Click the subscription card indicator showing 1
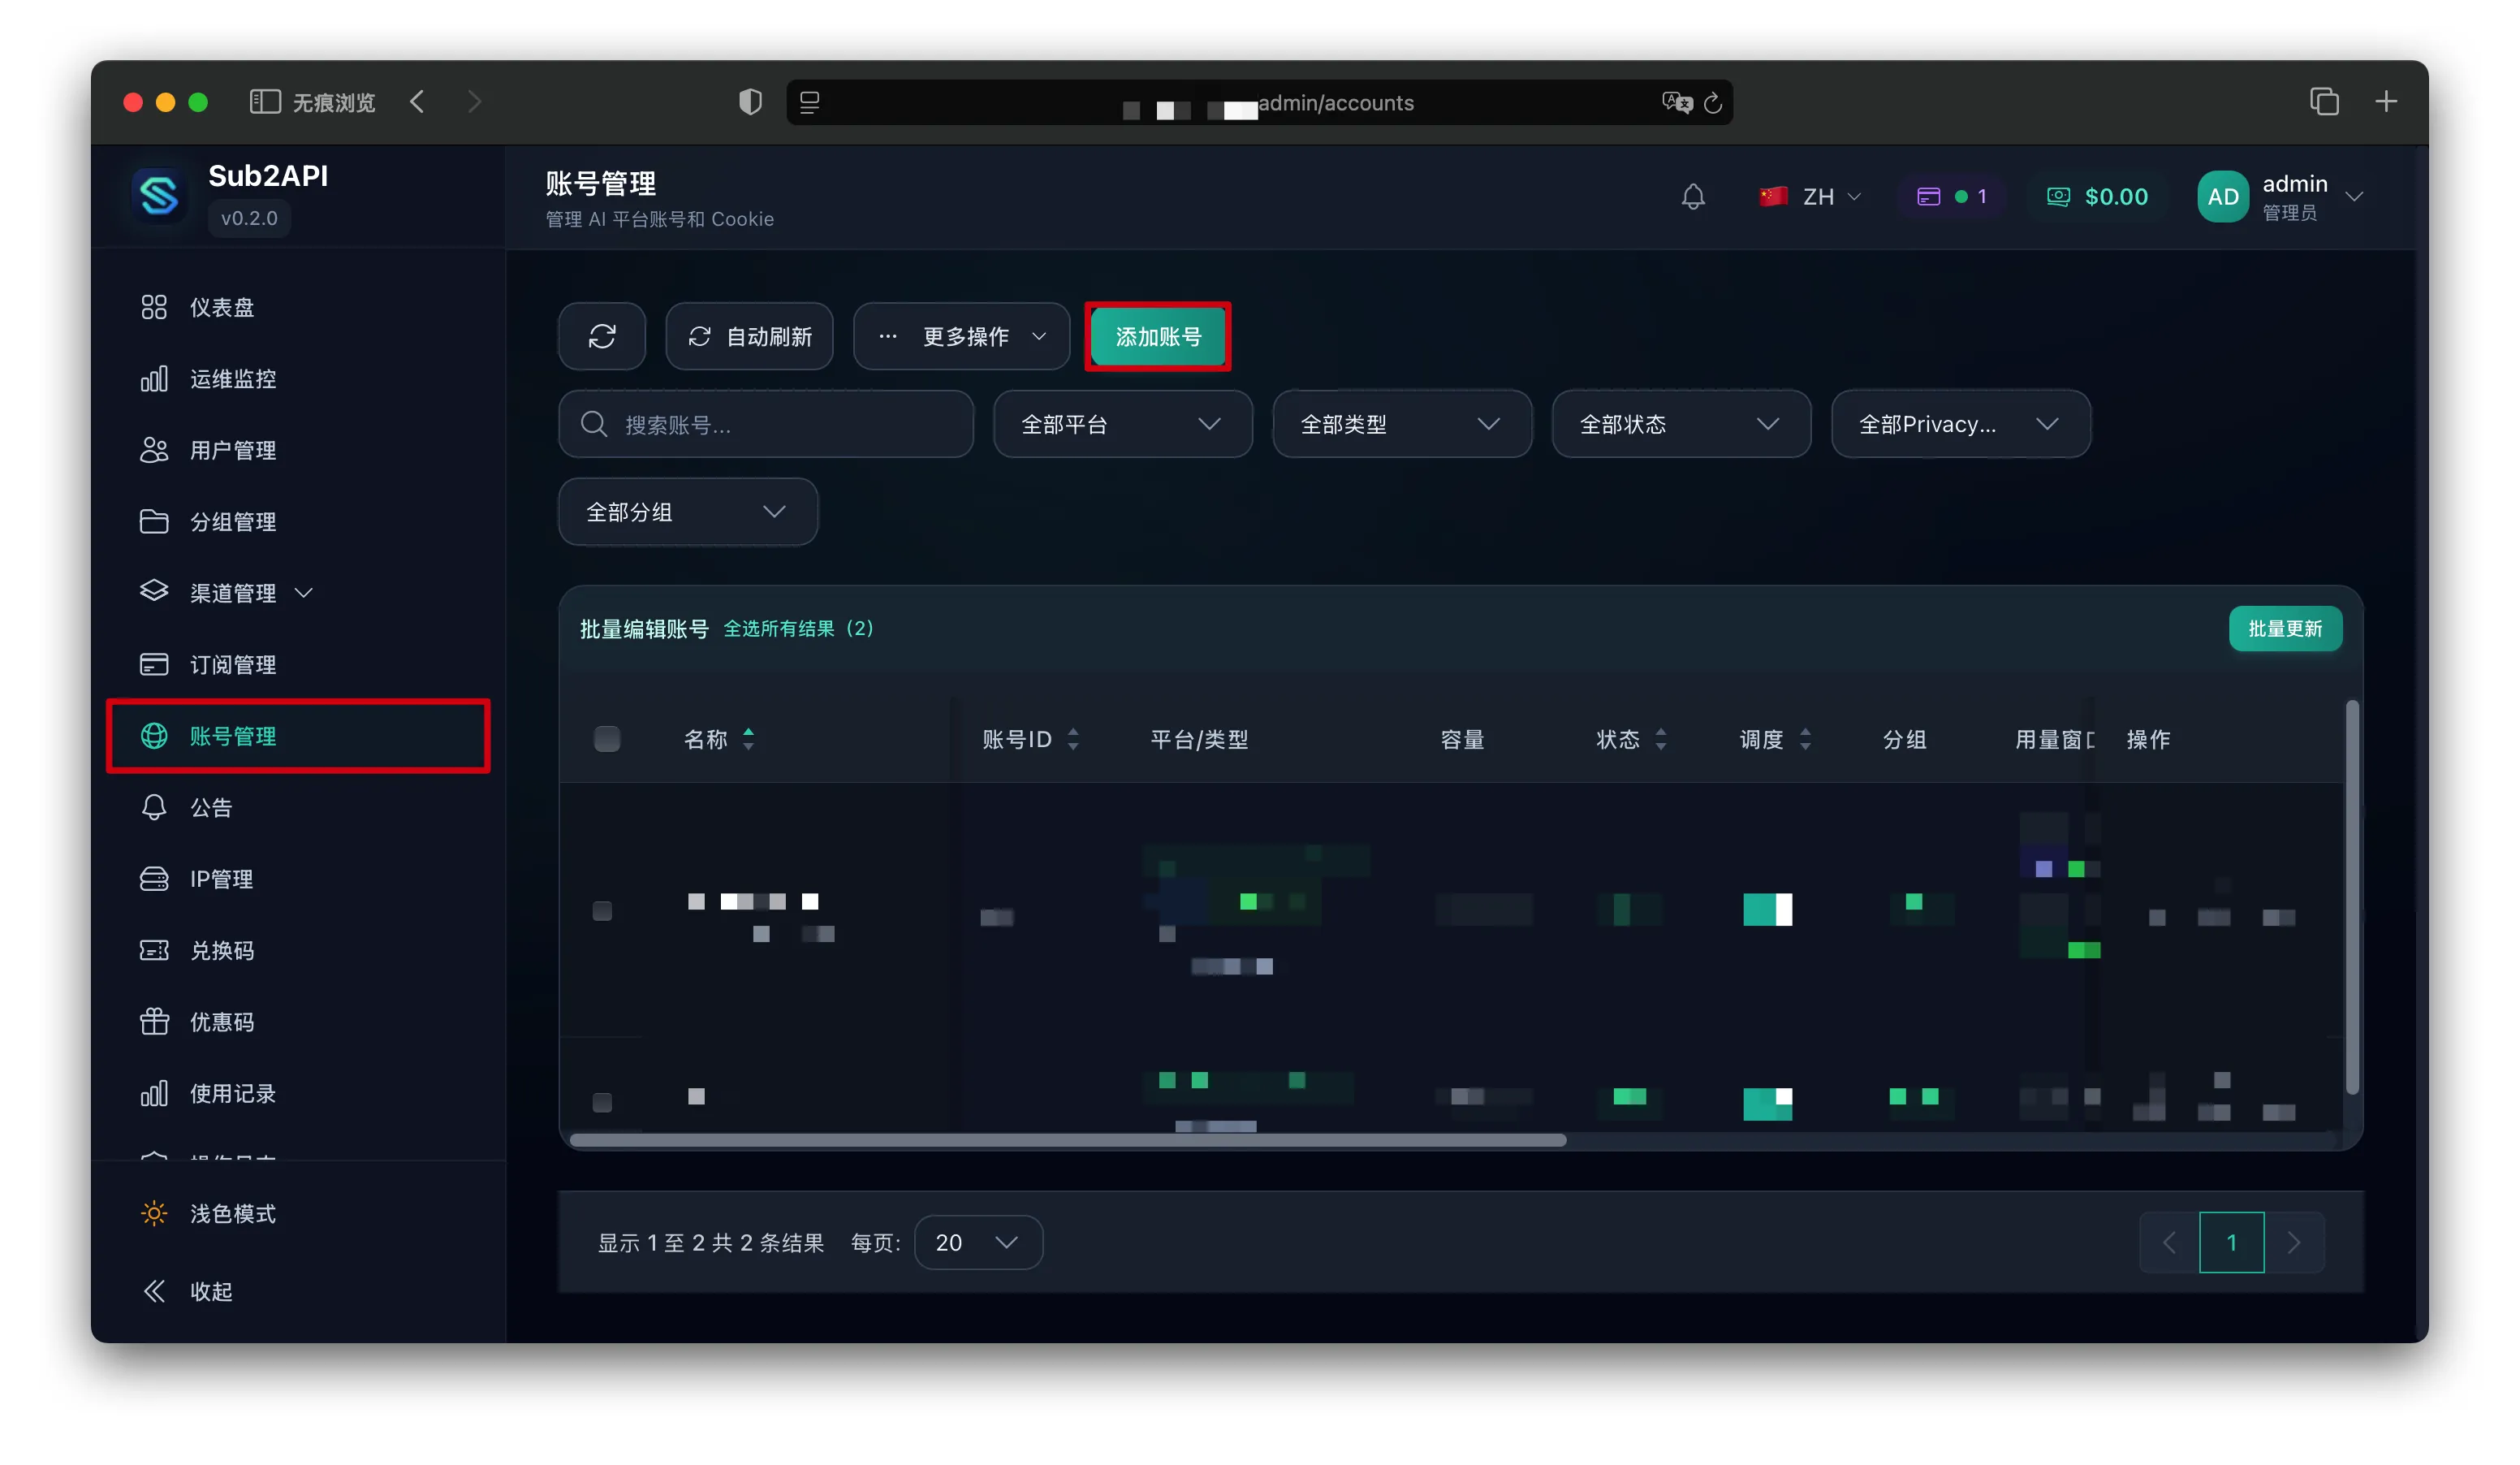Image resolution: width=2520 pixels, height=1465 pixels. click(1951, 197)
